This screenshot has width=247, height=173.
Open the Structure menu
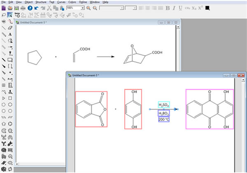tap(41, 2)
